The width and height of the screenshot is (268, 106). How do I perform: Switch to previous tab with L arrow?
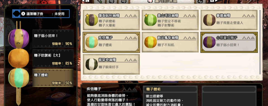click(x=85, y=1)
